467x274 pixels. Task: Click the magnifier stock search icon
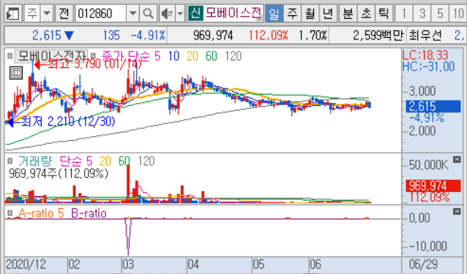pos(148,14)
